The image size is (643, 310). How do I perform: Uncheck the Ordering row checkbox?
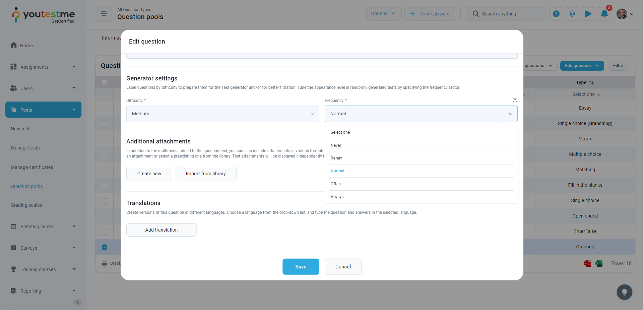105,247
